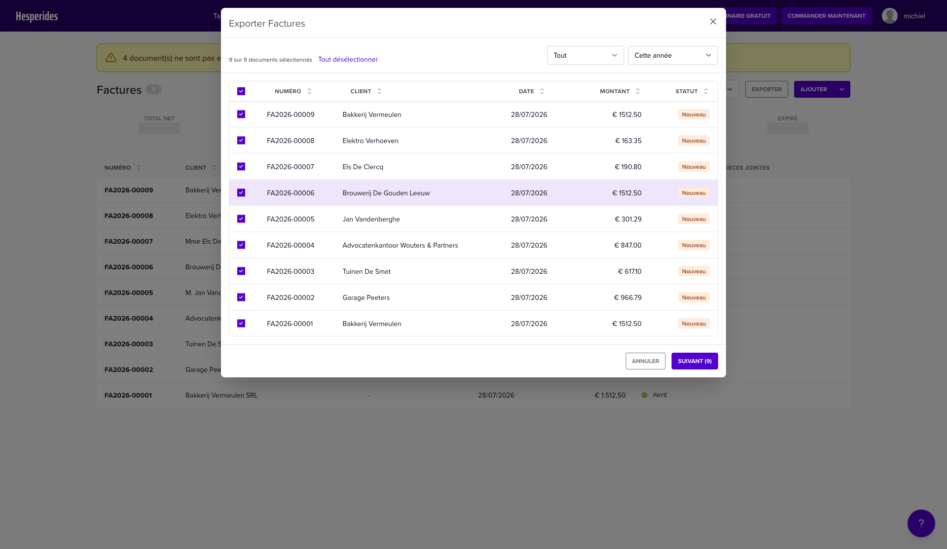Click the Exporter button in background page
This screenshot has width=947, height=549.
tap(766, 89)
